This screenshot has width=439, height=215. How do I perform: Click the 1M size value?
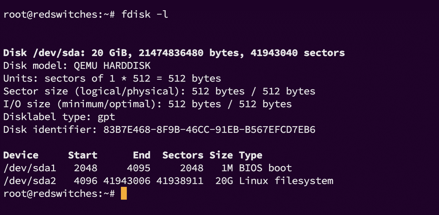point(227,168)
